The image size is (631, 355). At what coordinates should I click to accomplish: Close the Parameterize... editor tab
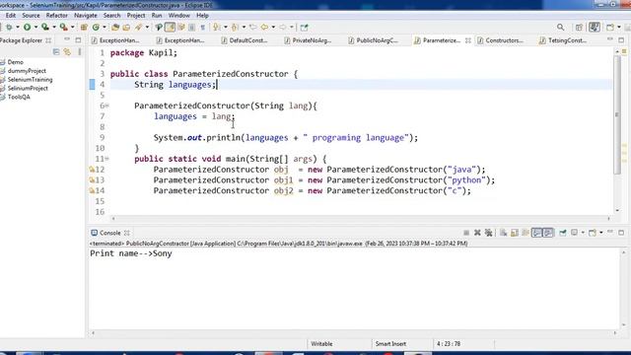pyautogui.click(x=468, y=40)
